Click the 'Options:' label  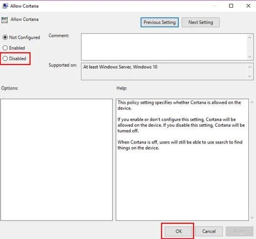[x=10, y=88]
